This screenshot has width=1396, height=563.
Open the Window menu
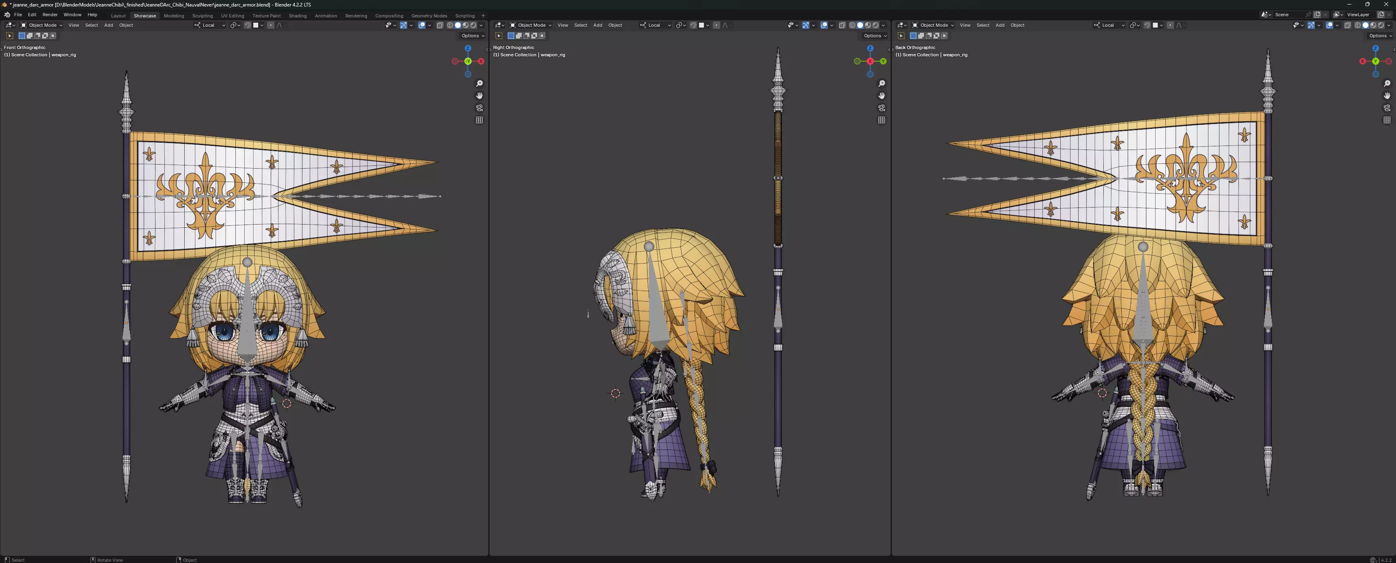click(x=72, y=15)
